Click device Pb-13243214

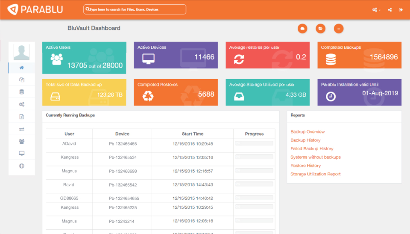pos(122,222)
